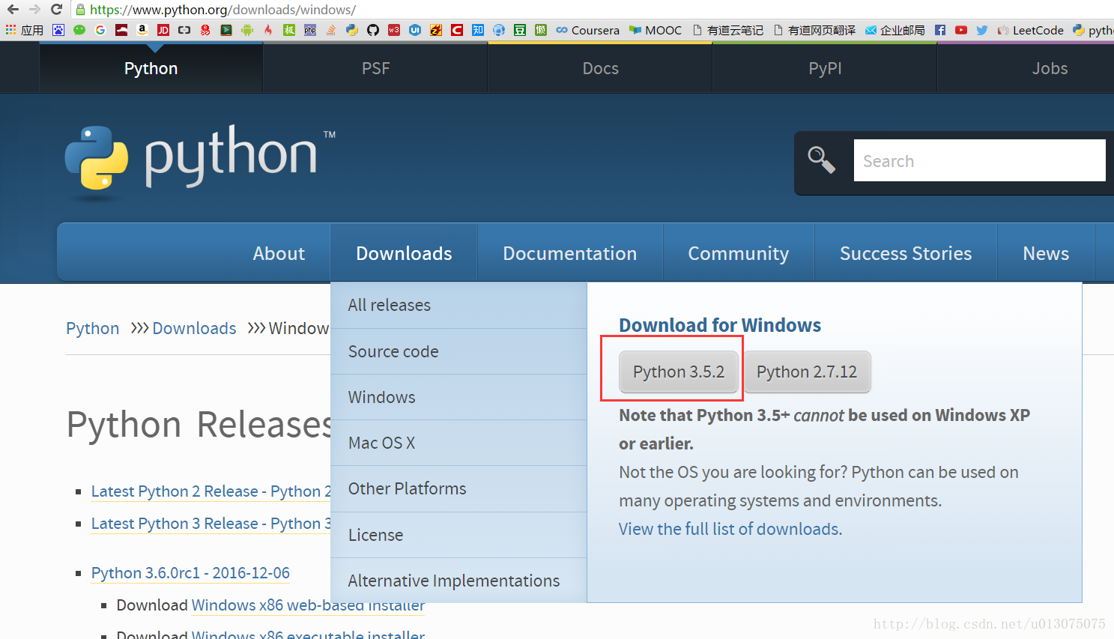Image resolution: width=1114 pixels, height=639 pixels.
Task: Open the Google bookmark icon
Action: (x=100, y=30)
